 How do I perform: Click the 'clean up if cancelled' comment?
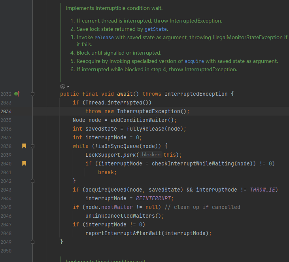coord(202,207)
